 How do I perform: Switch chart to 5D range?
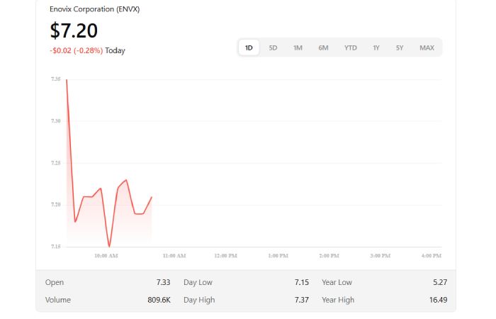coord(273,47)
